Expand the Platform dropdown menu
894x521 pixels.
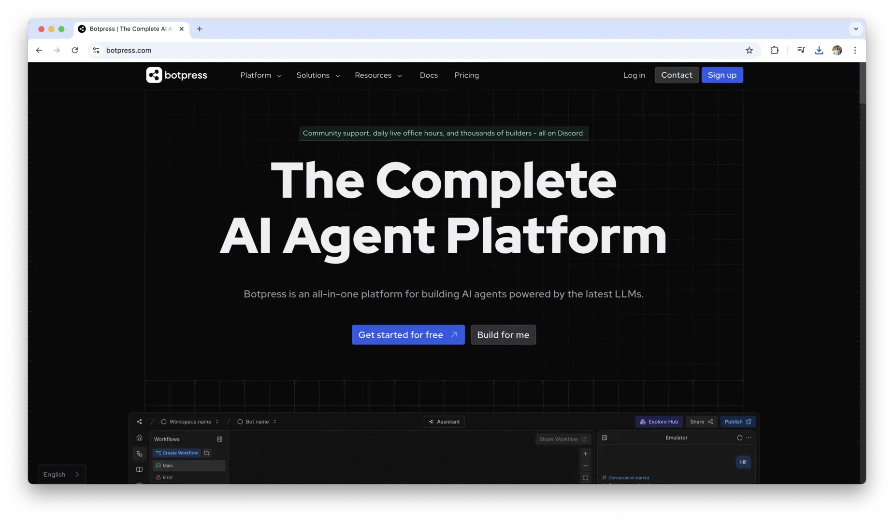click(x=260, y=75)
